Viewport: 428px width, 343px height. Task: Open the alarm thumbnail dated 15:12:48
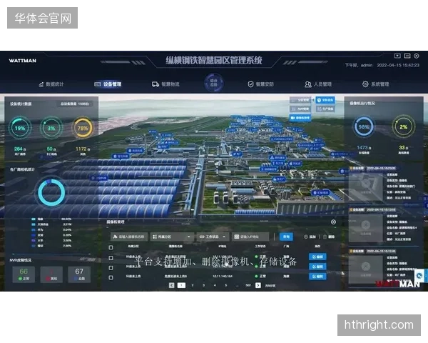tap(365, 269)
